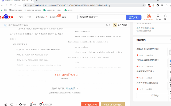Favorite the document with 收藏 star
This screenshot has height=106, width=171.
pyautogui.click(x=23, y=104)
